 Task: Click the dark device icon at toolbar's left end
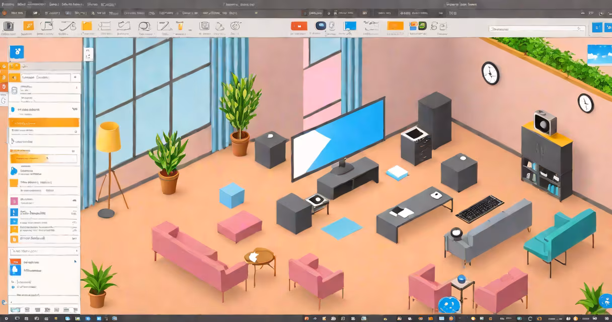click(8, 26)
